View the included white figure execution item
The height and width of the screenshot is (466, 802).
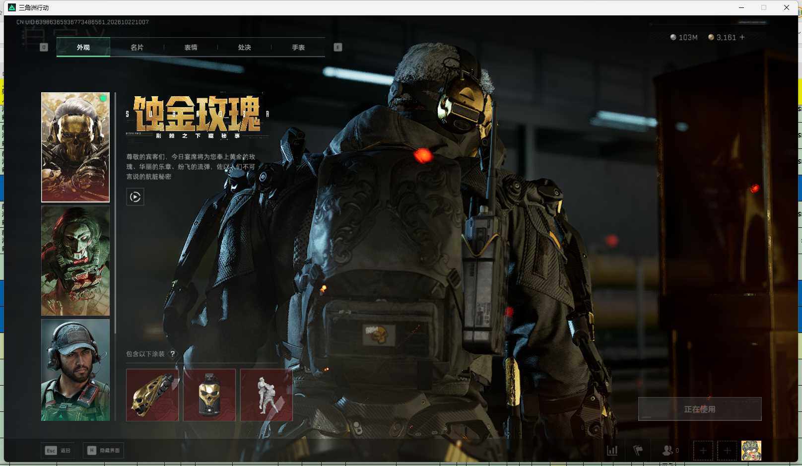pos(267,395)
